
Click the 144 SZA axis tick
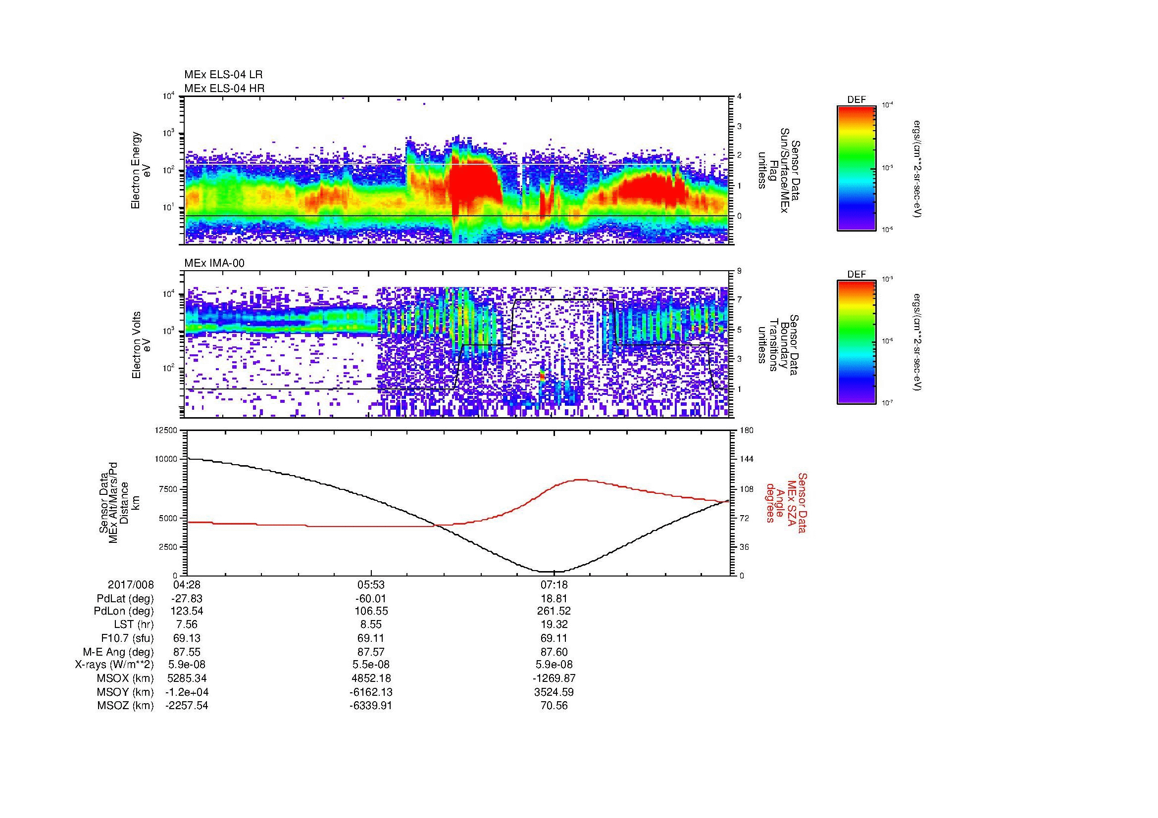(x=747, y=459)
